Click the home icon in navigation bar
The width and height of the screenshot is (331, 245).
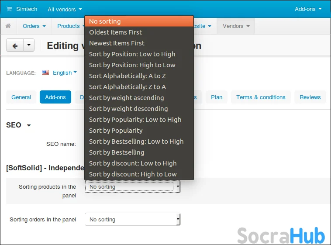click(8, 26)
